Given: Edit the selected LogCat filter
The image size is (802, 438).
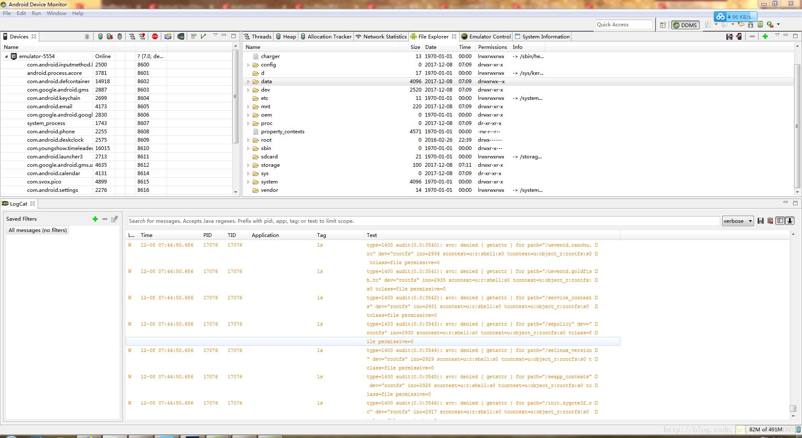Looking at the screenshot, I should tap(114, 219).
